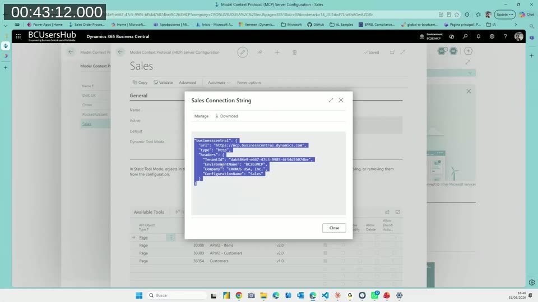Bookmark this page with the star icon

(x=457, y=15)
